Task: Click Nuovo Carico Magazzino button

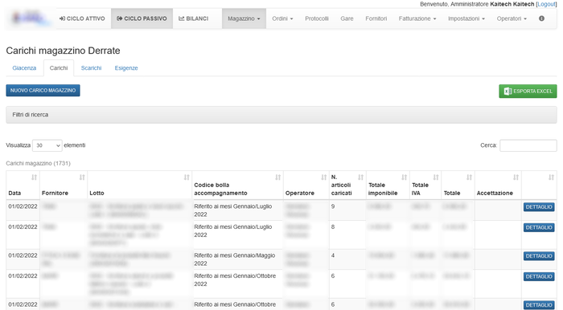Action: click(43, 90)
